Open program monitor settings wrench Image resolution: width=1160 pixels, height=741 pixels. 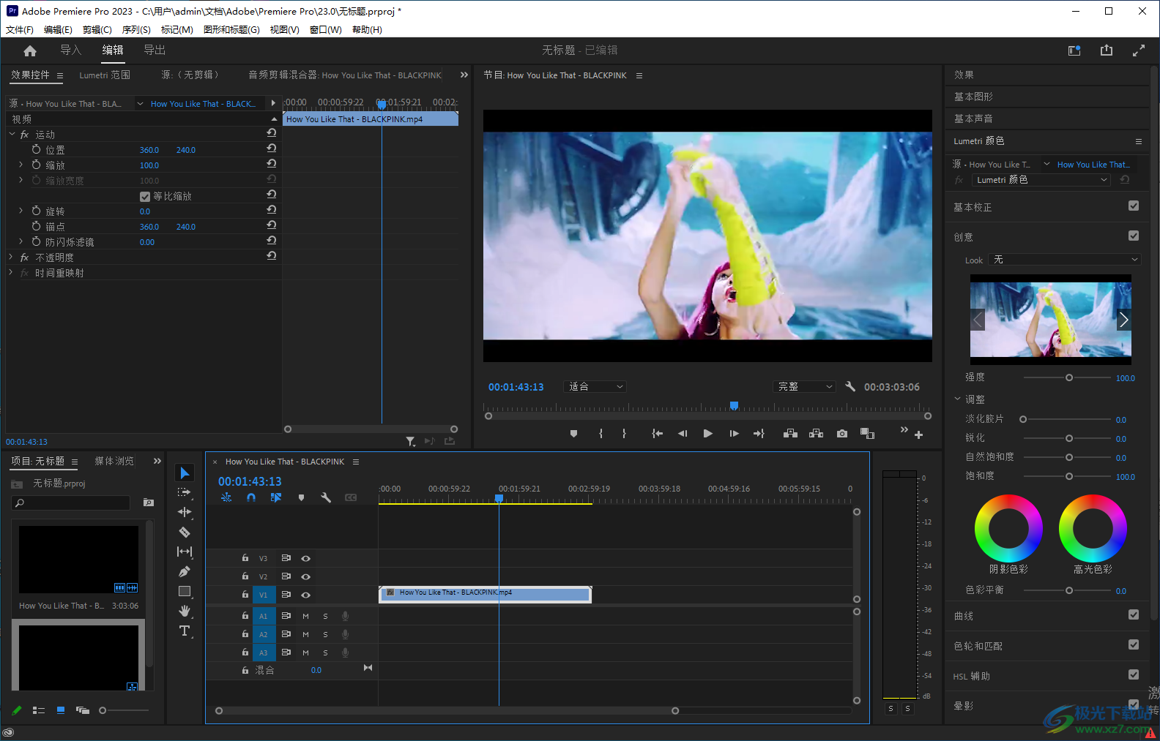pos(850,386)
